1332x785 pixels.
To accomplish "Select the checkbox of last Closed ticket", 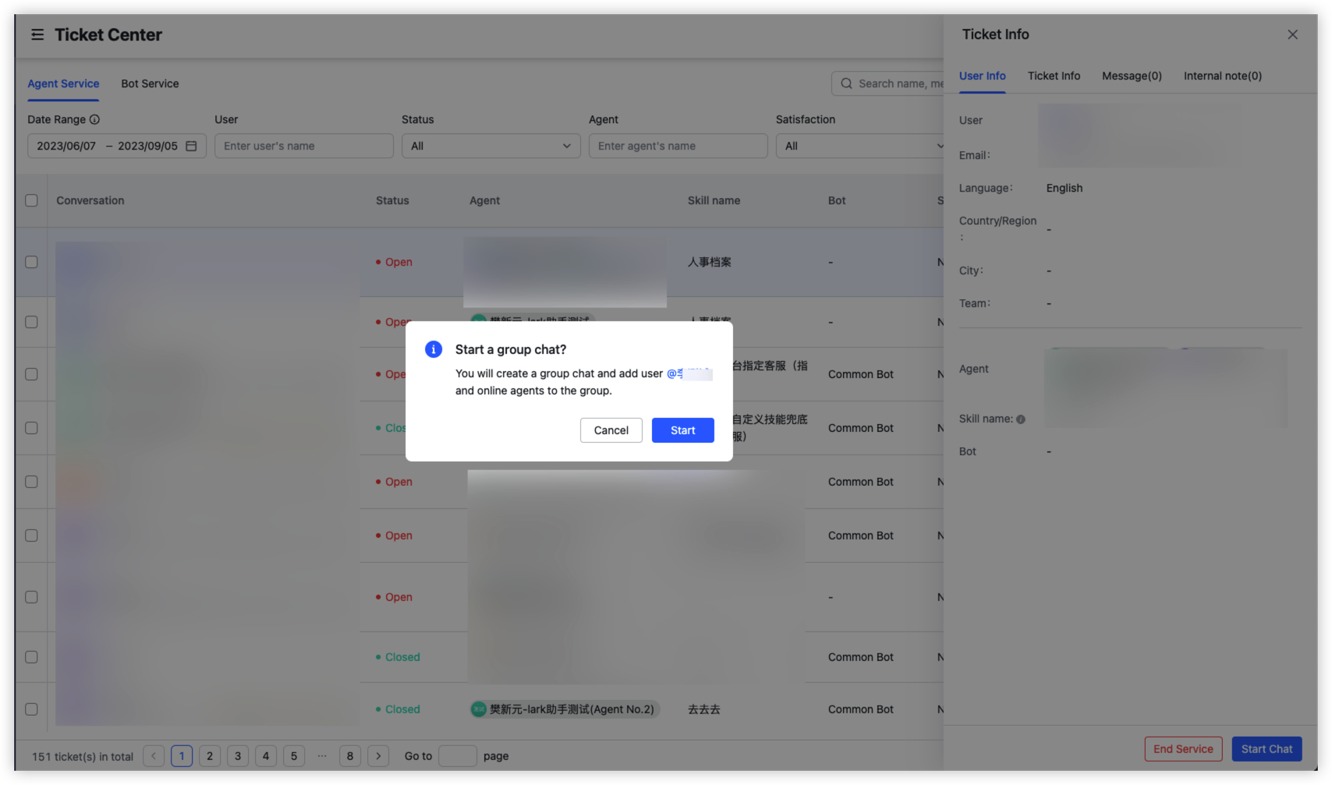I will (x=31, y=709).
